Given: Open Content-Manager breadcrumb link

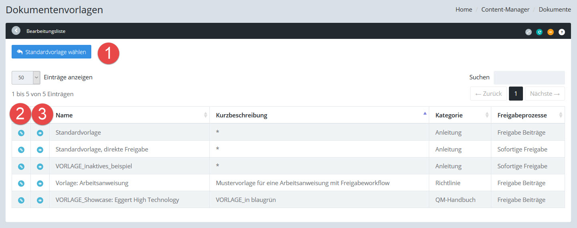Looking at the screenshot, I should point(505,10).
